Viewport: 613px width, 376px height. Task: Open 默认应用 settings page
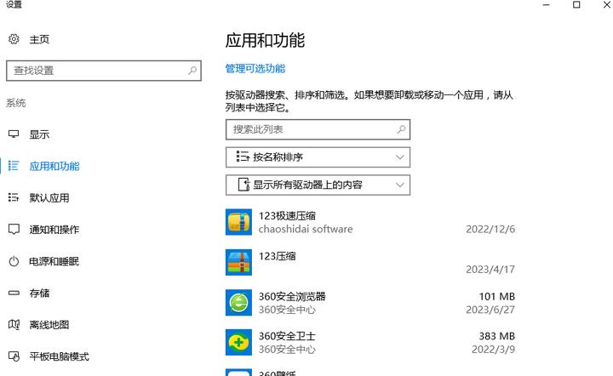49,197
